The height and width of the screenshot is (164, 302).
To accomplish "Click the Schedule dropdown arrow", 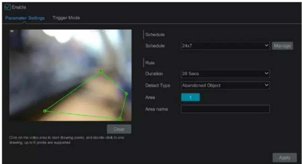I will [266, 46].
